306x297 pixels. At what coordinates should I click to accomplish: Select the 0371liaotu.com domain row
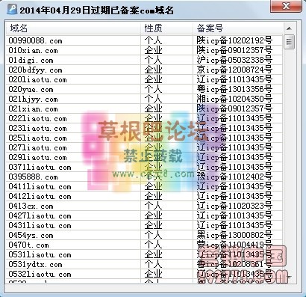click(x=144, y=167)
